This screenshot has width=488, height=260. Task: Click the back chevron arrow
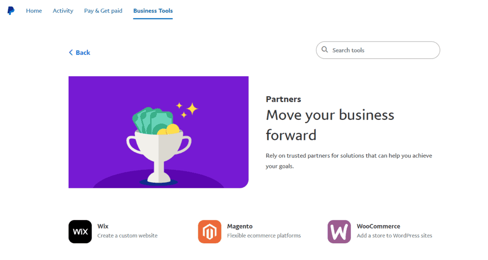point(71,52)
